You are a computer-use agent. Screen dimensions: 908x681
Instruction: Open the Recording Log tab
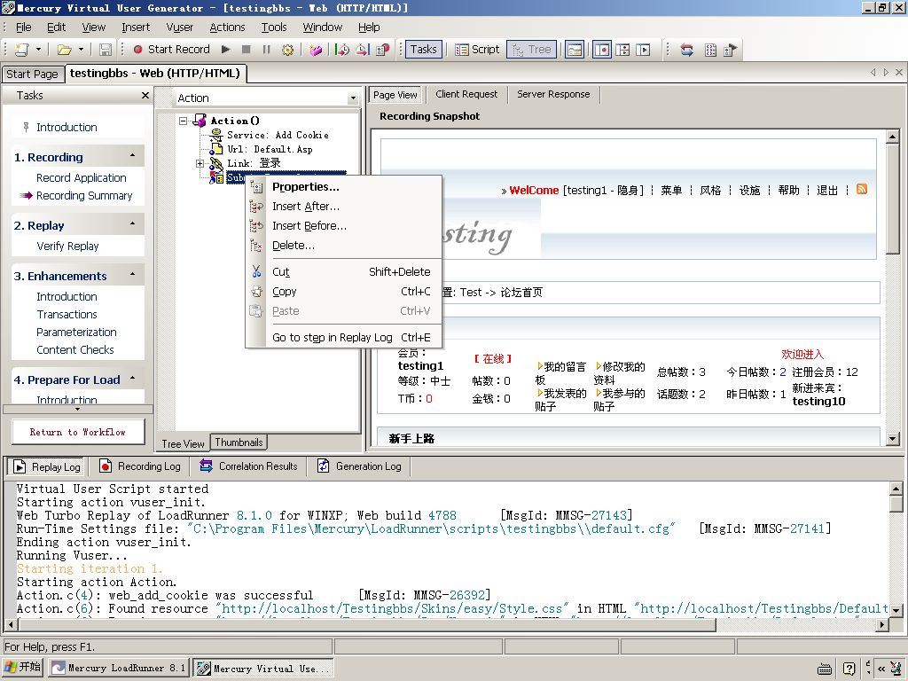click(x=141, y=466)
